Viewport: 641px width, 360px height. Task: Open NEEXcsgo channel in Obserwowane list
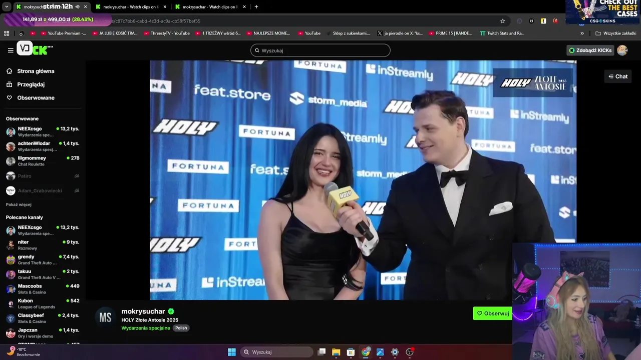pyautogui.click(x=43, y=131)
